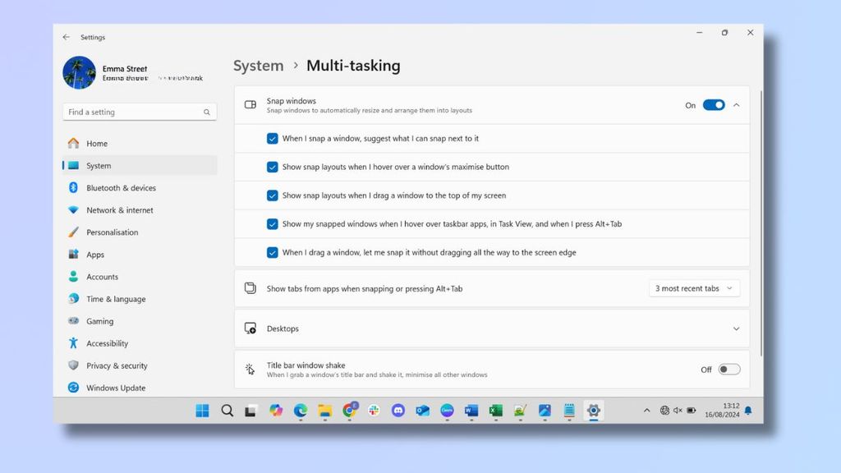Go back using the Settings back arrow
Viewport: 841px width, 473px height.
click(66, 37)
